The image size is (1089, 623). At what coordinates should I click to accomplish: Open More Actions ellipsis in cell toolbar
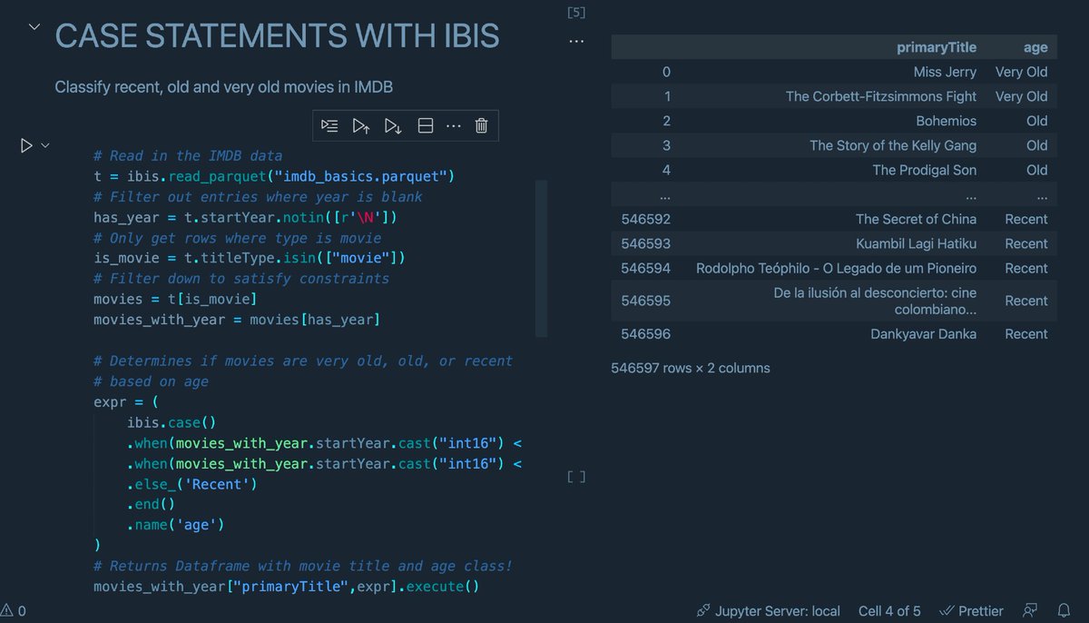point(454,125)
